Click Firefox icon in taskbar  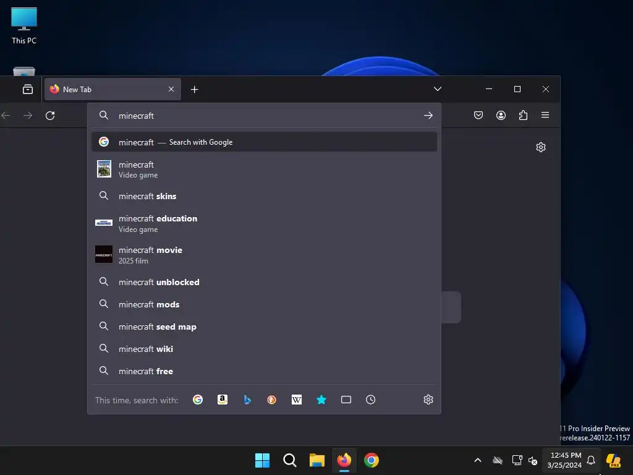(344, 460)
